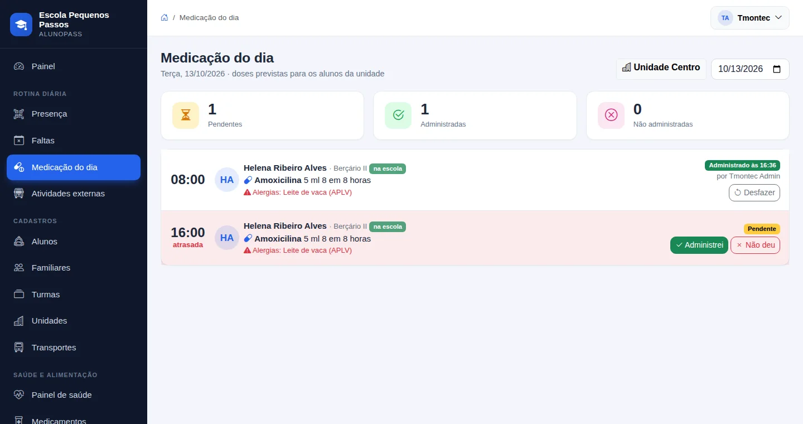This screenshot has height=424, width=803.
Task: Click Helena Ribeiro Alves on 16:00 row
Action: pyautogui.click(x=285, y=226)
